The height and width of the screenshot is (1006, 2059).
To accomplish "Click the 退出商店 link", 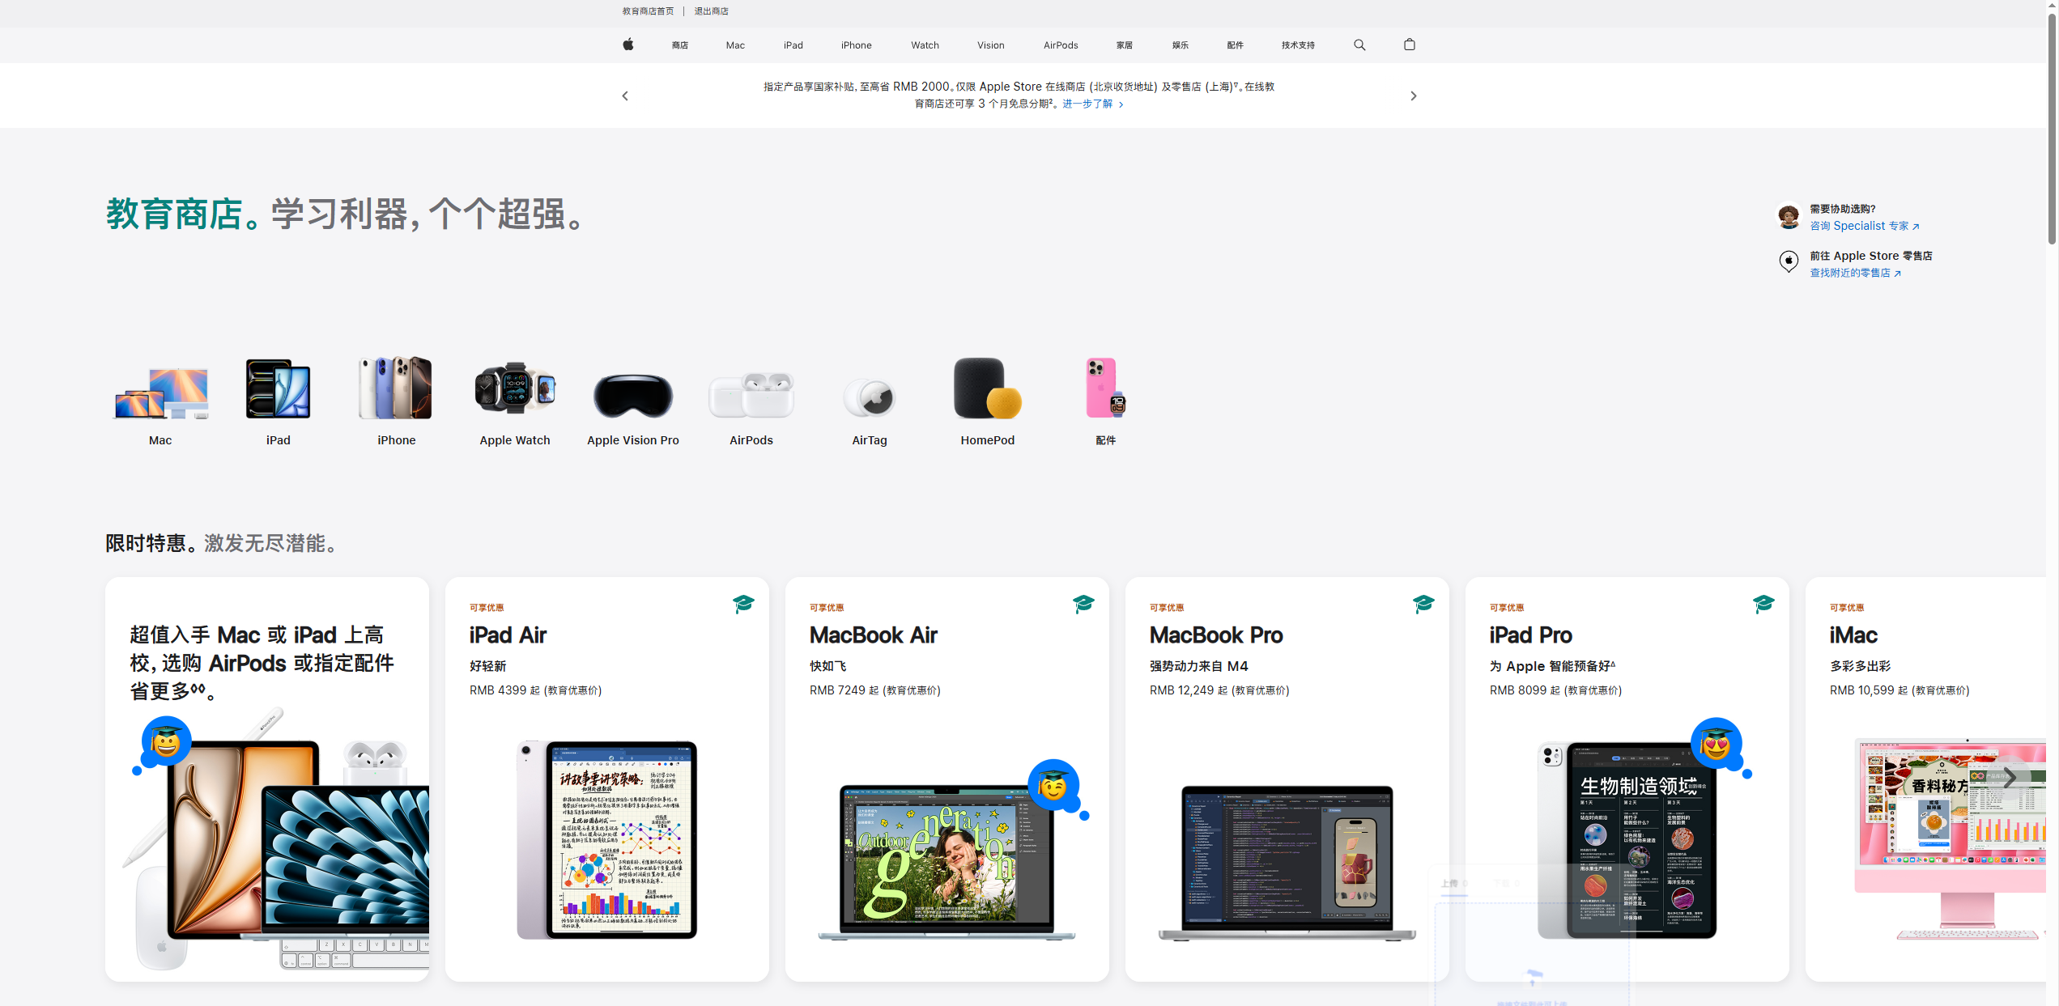I will tap(712, 11).
